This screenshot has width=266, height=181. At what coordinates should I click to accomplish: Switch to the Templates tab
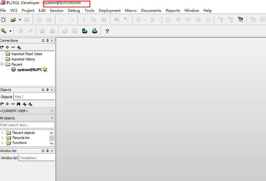tap(28, 158)
